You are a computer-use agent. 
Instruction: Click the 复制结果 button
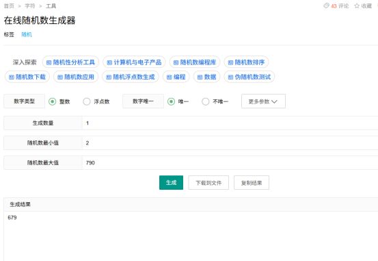point(252,183)
